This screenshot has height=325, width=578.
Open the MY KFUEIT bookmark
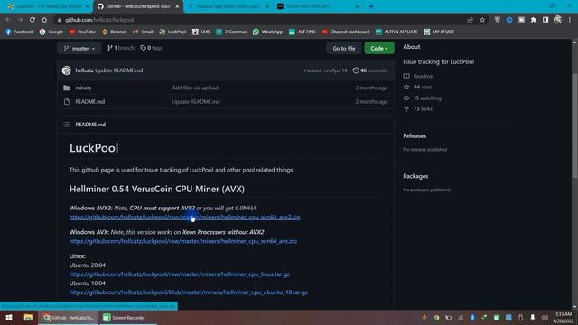[x=439, y=32]
